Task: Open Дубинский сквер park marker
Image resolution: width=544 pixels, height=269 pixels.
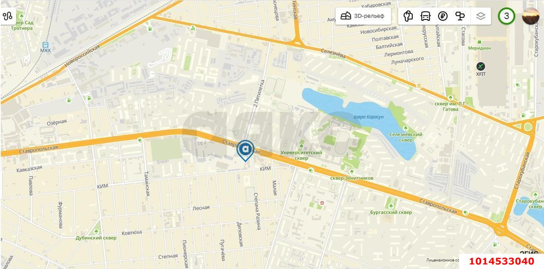Action: [96, 232]
